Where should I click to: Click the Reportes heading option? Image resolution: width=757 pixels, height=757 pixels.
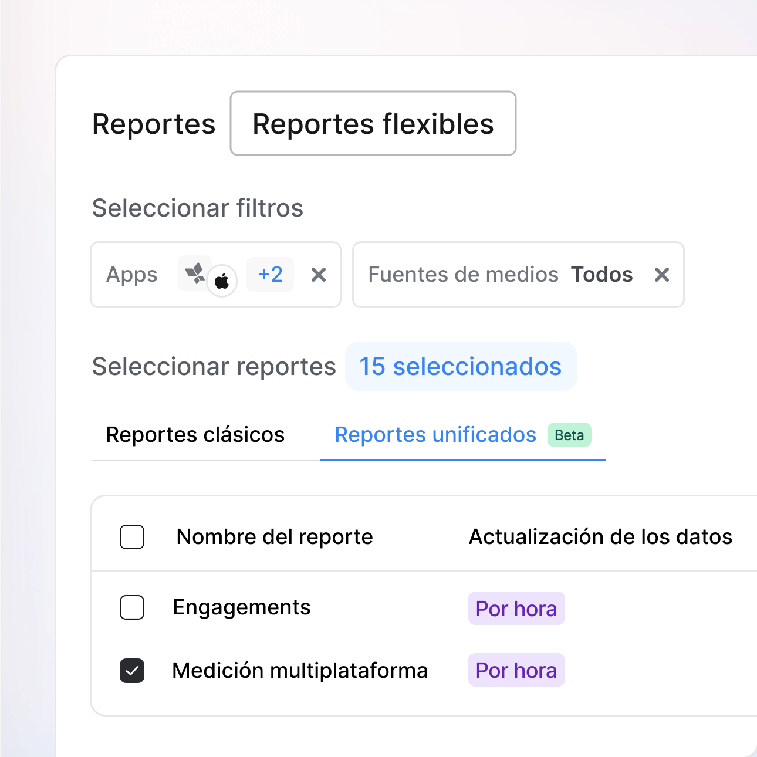[154, 123]
